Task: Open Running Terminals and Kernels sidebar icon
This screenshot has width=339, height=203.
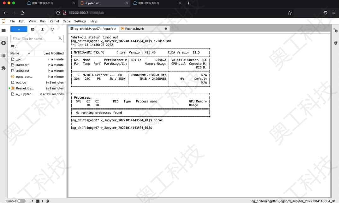Action: [x=3, y=43]
